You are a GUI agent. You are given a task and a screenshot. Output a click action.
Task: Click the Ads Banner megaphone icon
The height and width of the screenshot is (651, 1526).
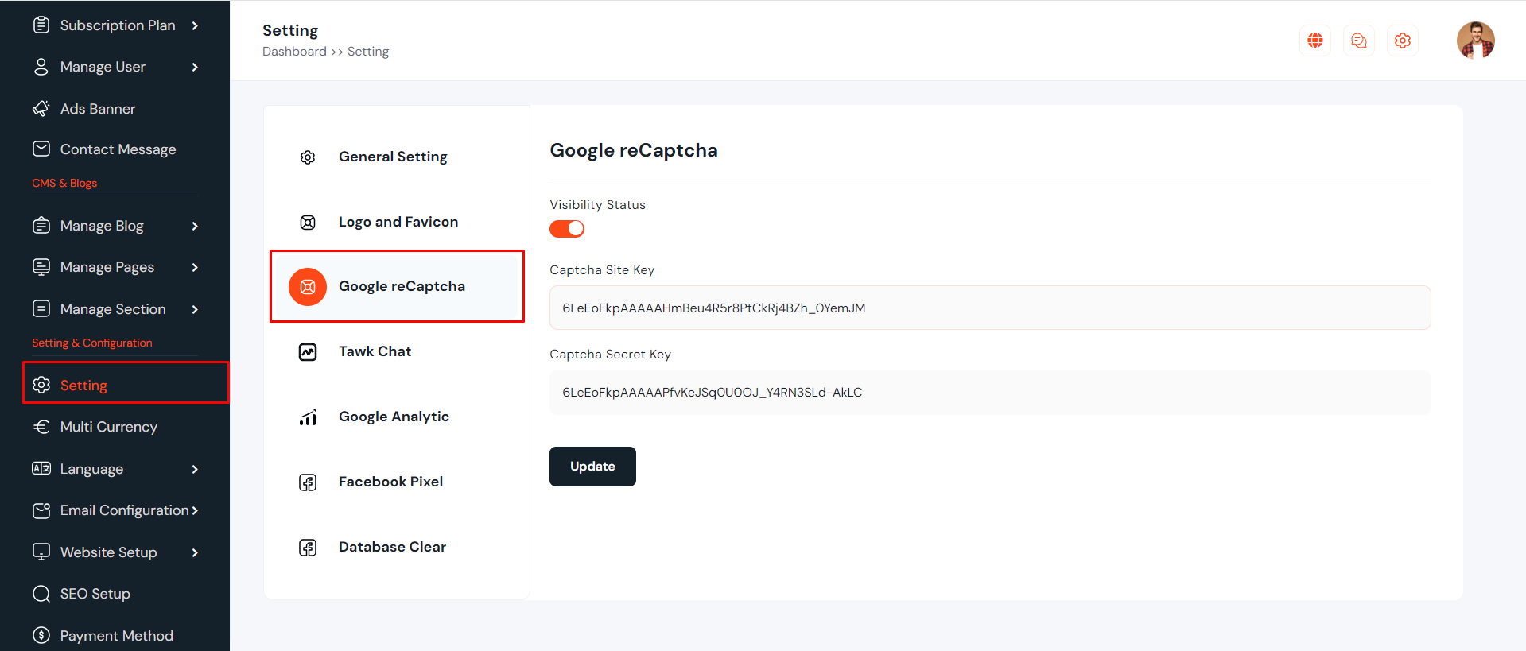point(41,108)
